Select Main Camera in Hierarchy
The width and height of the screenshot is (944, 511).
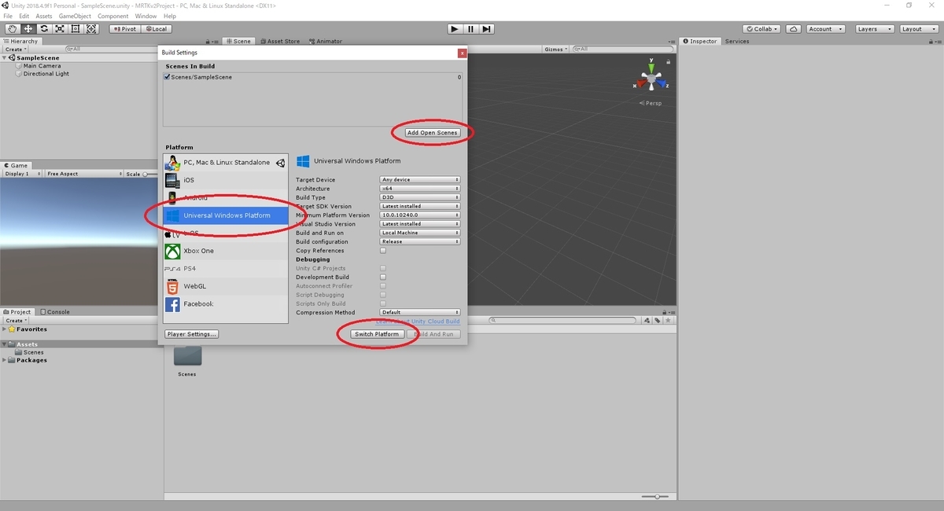click(x=42, y=66)
